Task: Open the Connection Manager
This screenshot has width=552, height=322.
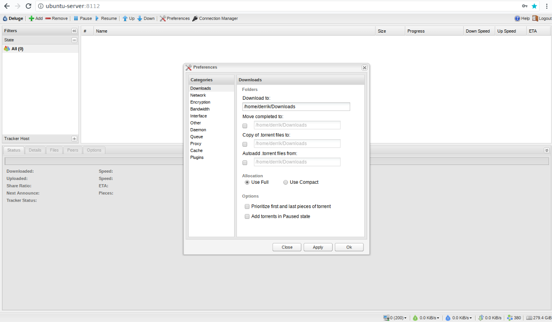Action: pyautogui.click(x=215, y=18)
